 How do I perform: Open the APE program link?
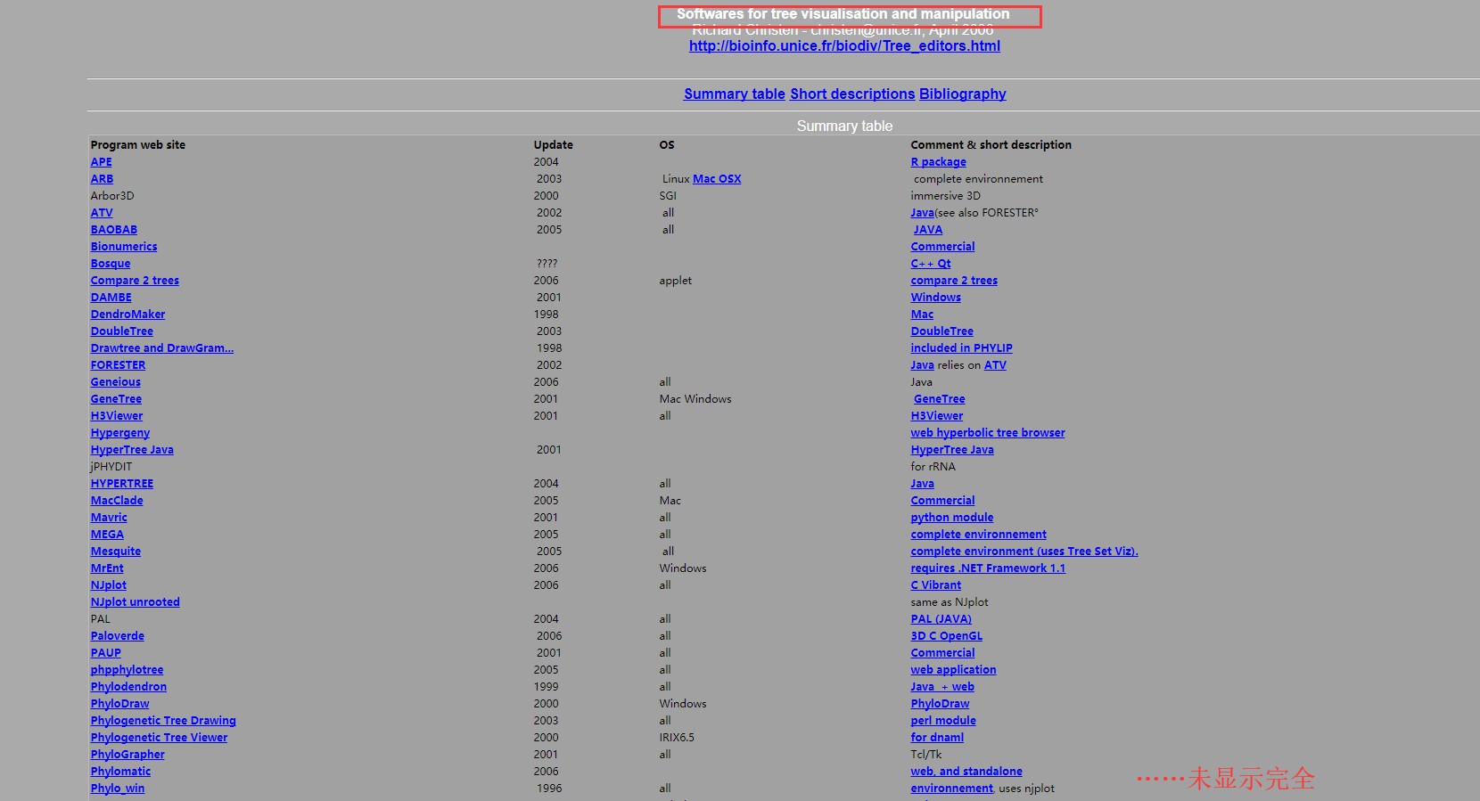coord(102,162)
